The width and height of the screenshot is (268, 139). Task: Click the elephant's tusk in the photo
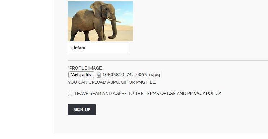[x=118, y=21]
